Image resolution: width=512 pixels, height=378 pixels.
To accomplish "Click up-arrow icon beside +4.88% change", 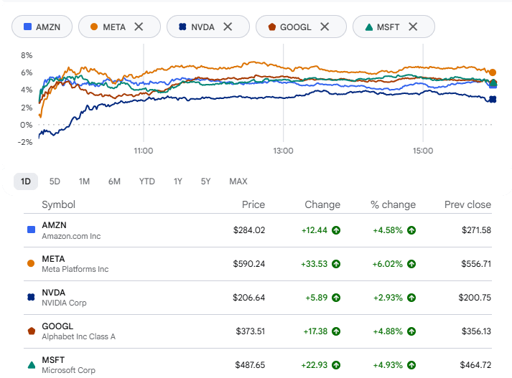I will click(x=411, y=331).
